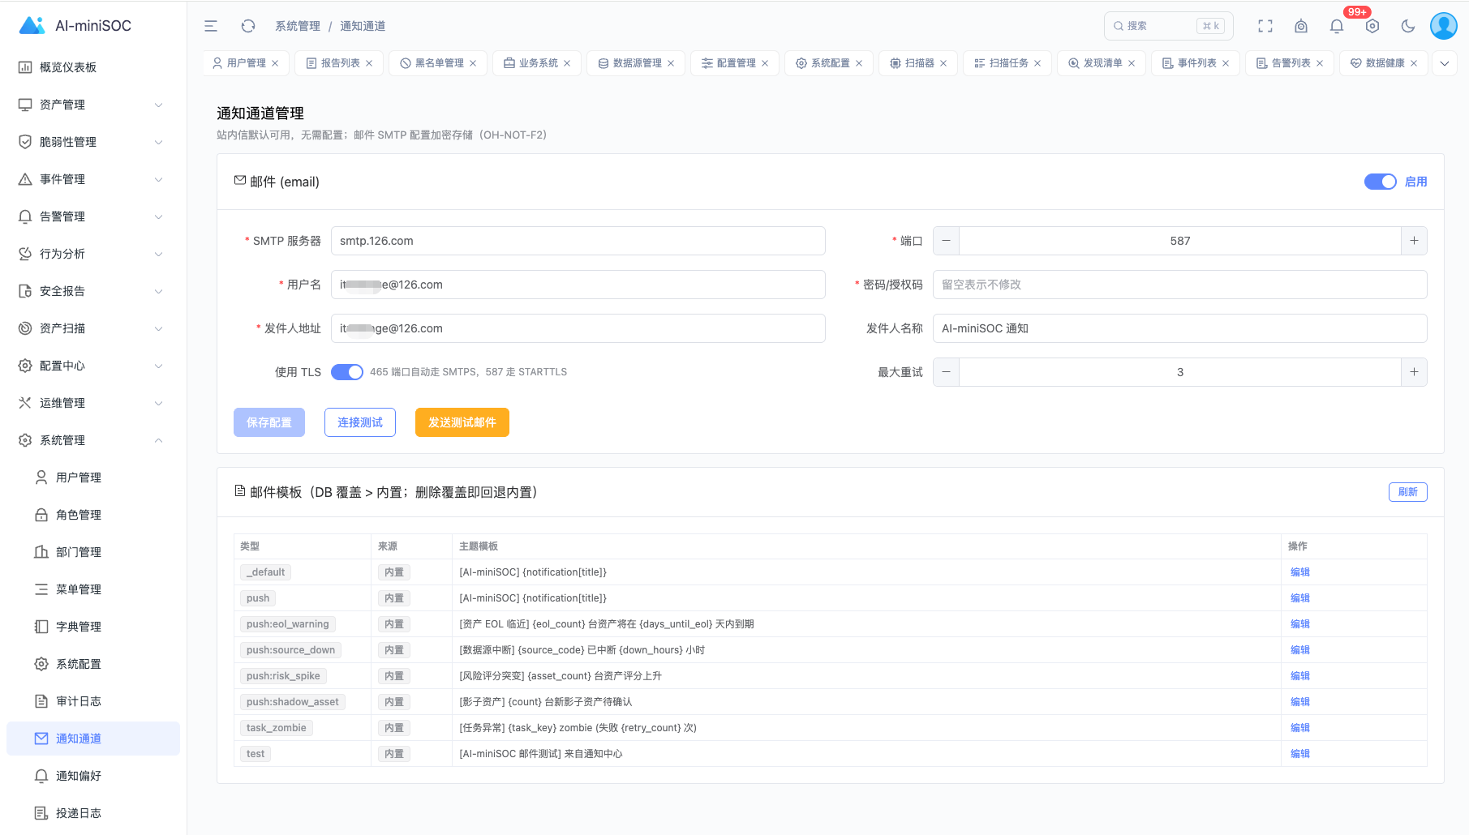
Task: Increase the 端口 value with plus
Action: click(x=1414, y=241)
